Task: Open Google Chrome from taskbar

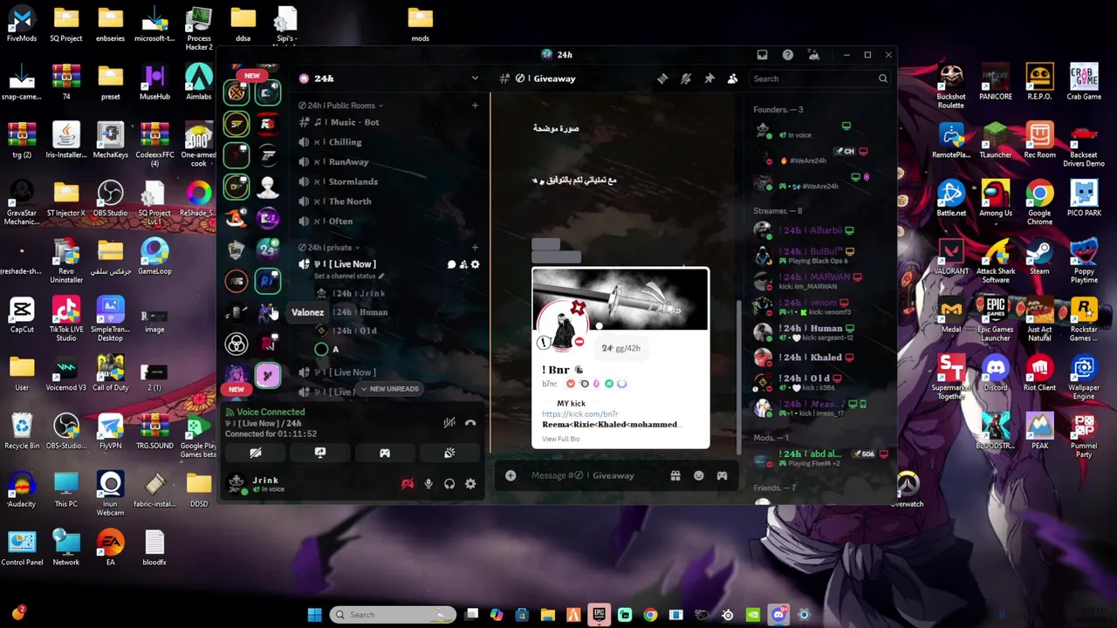Action: click(x=650, y=615)
